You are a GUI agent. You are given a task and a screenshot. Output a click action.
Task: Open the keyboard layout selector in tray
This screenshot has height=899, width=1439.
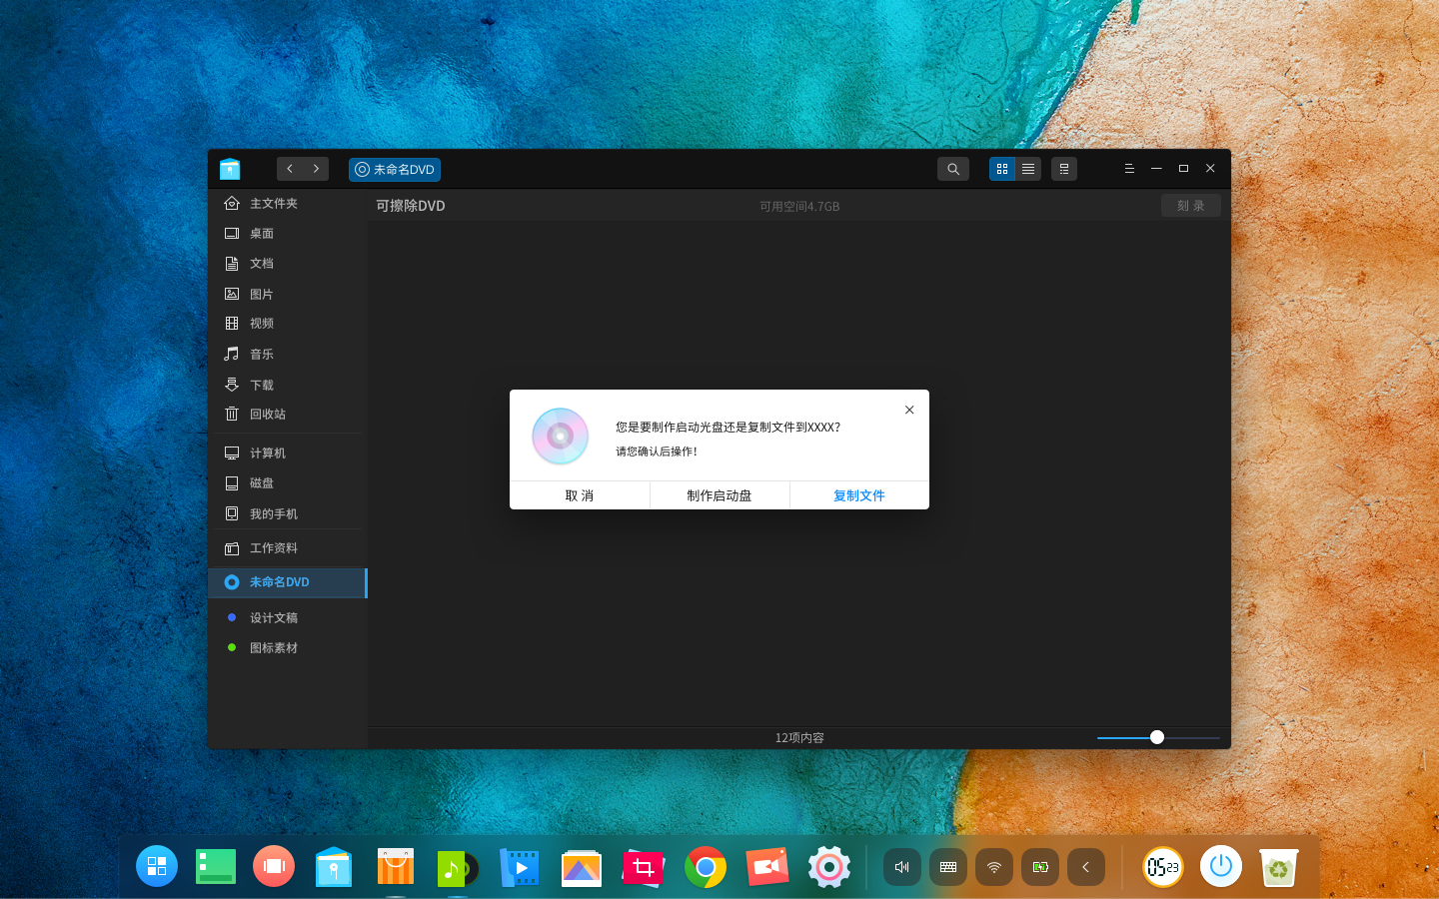click(947, 867)
